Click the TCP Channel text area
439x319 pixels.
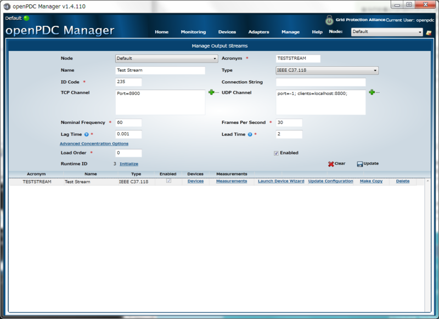pyautogui.click(x=160, y=102)
